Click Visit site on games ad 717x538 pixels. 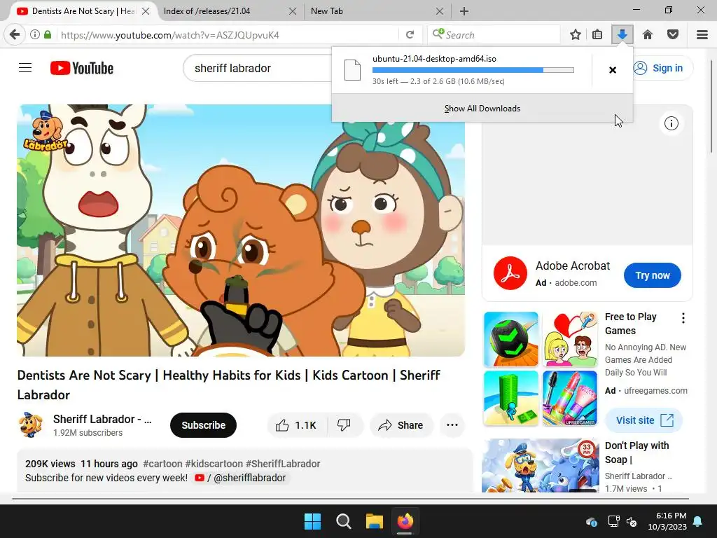coord(644,420)
